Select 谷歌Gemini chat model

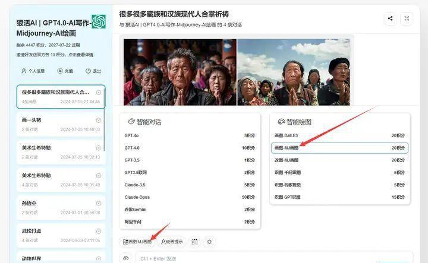190,210
